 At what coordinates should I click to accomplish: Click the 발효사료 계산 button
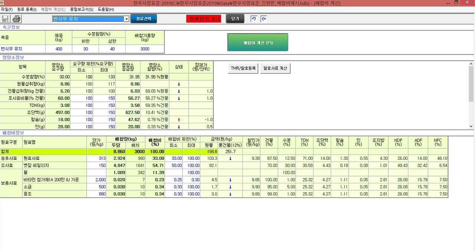[x=275, y=68]
